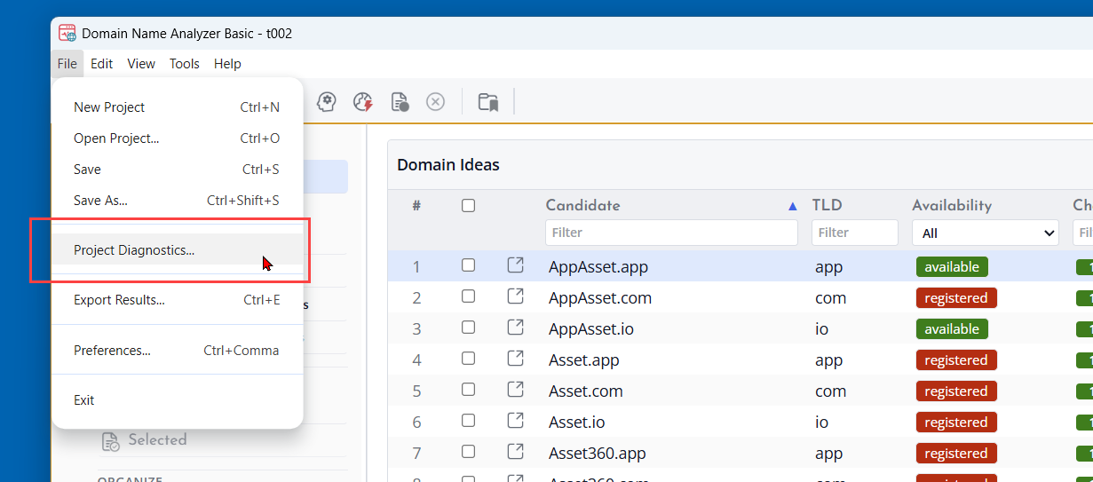This screenshot has height=482, width=1093.
Task: Click the document with dot toolbar icon
Action: coord(400,101)
